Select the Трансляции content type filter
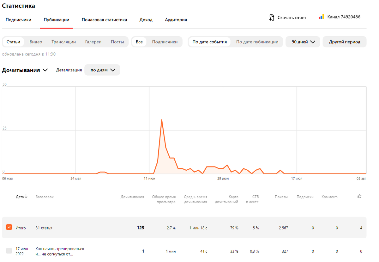379x262 pixels. [x=63, y=42]
